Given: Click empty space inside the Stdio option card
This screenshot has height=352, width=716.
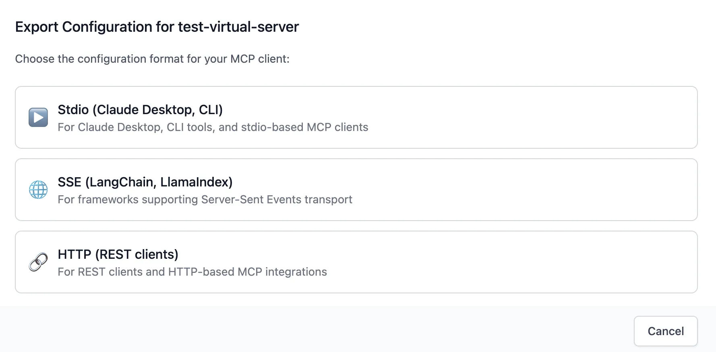Looking at the screenshot, I should point(524,117).
